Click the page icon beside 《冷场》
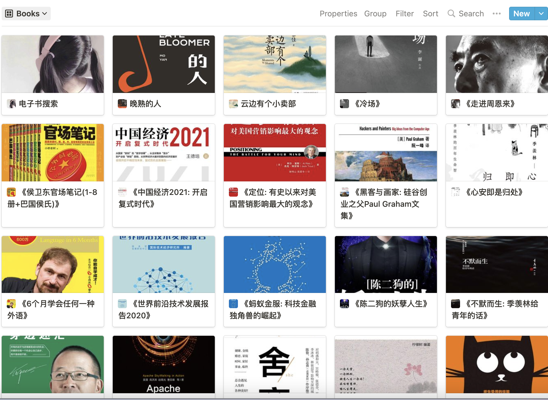 pyautogui.click(x=344, y=104)
